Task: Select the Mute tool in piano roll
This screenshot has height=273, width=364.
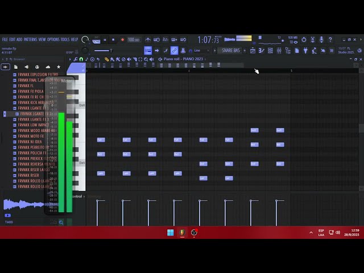Action: click(129, 59)
